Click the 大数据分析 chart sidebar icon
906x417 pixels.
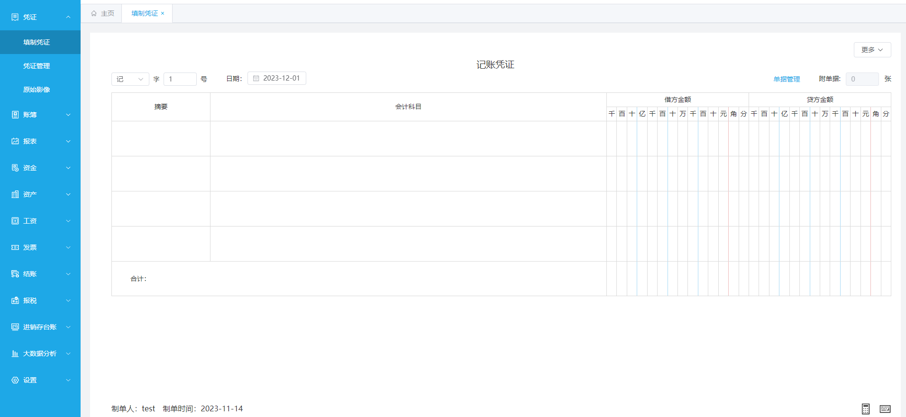15,354
